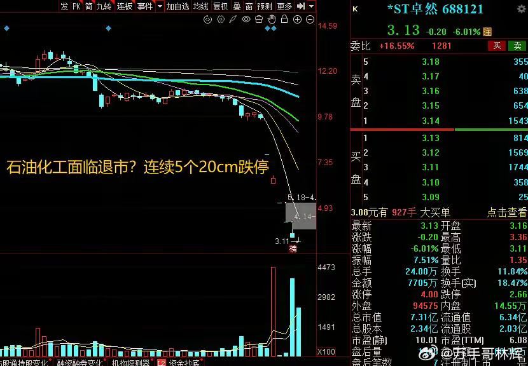Open the 融资融券变化 tab
Viewport: 528px width, 366px height.
pyautogui.click(x=80, y=363)
